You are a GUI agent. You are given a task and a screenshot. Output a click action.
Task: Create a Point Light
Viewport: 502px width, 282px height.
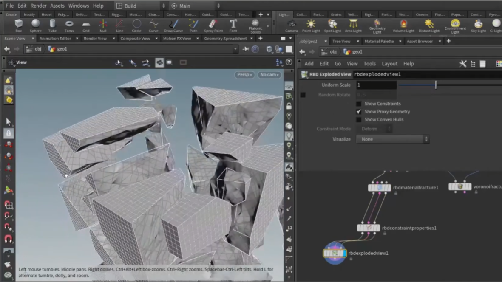[x=311, y=25]
